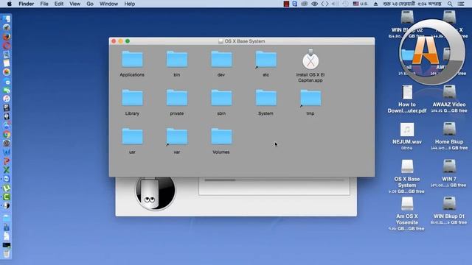The width and height of the screenshot is (472, 265).
Task: Open the private folder
Action: click(177, 98)
